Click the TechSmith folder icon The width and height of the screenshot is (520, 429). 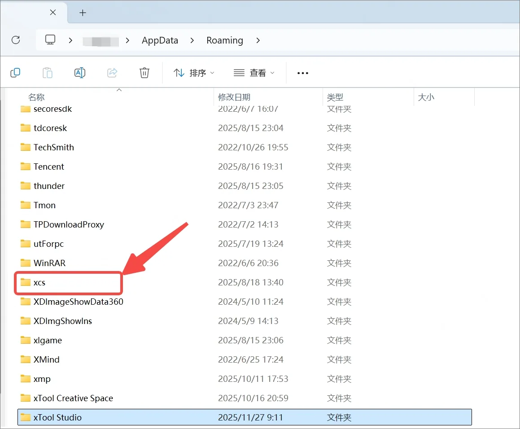tap(25, 147)
